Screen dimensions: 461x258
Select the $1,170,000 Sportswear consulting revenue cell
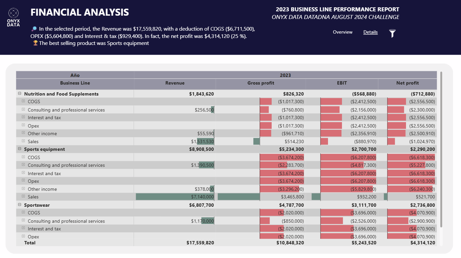175,221
